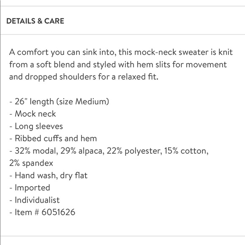
Task: Select the Long sleeves detail
Action: coord(36,126)
